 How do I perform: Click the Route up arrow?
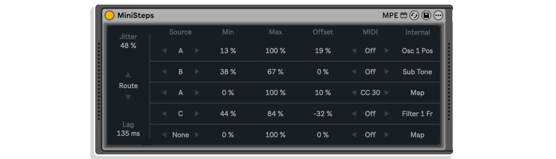(x=128, y=75)
